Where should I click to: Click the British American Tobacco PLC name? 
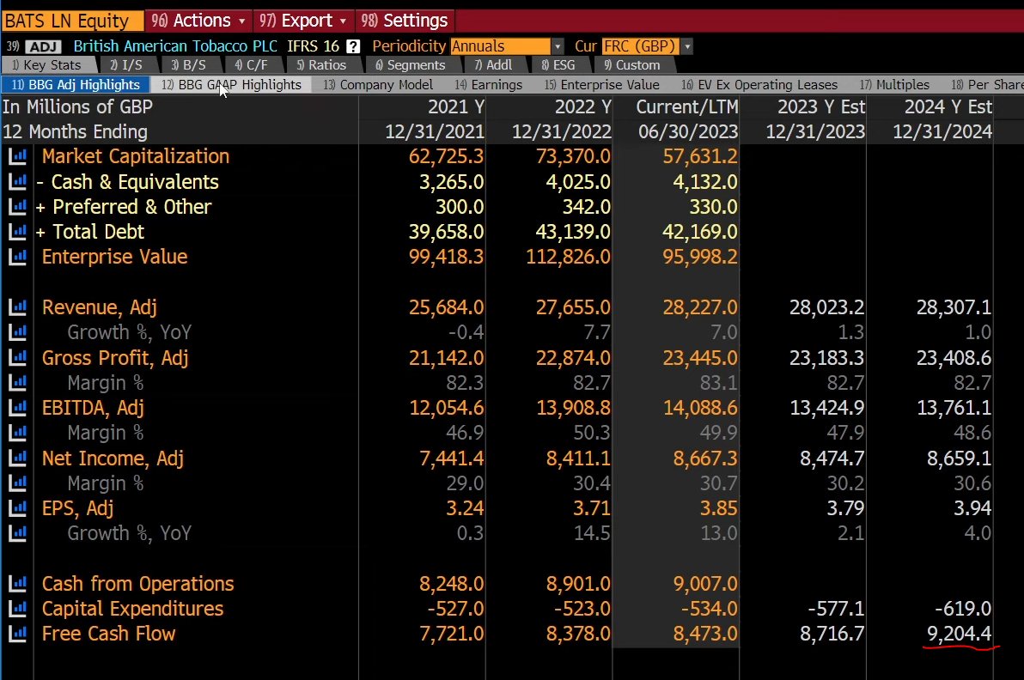pos(175,46)
